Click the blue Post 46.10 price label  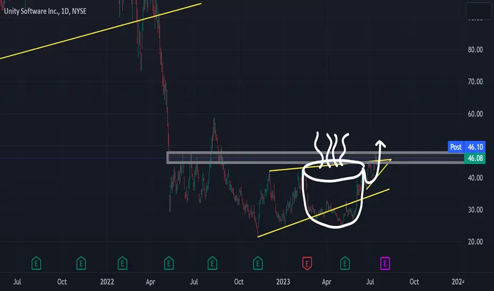tap(466, 147)
